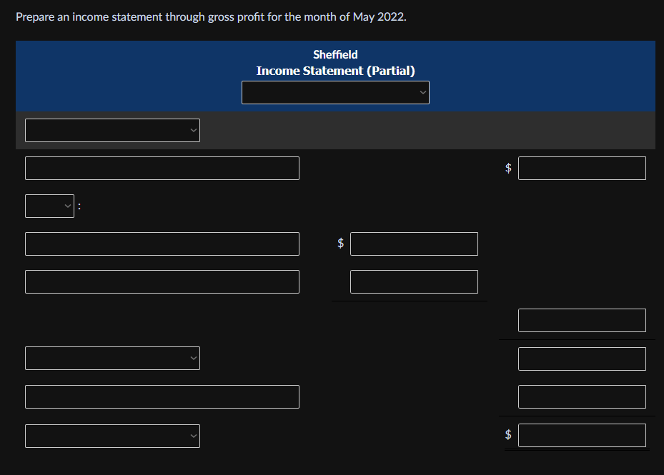This screenshot has width=664, height=475.
Task: Click the final double-underlined dollar total field
Action: click(x=582, y=435)
